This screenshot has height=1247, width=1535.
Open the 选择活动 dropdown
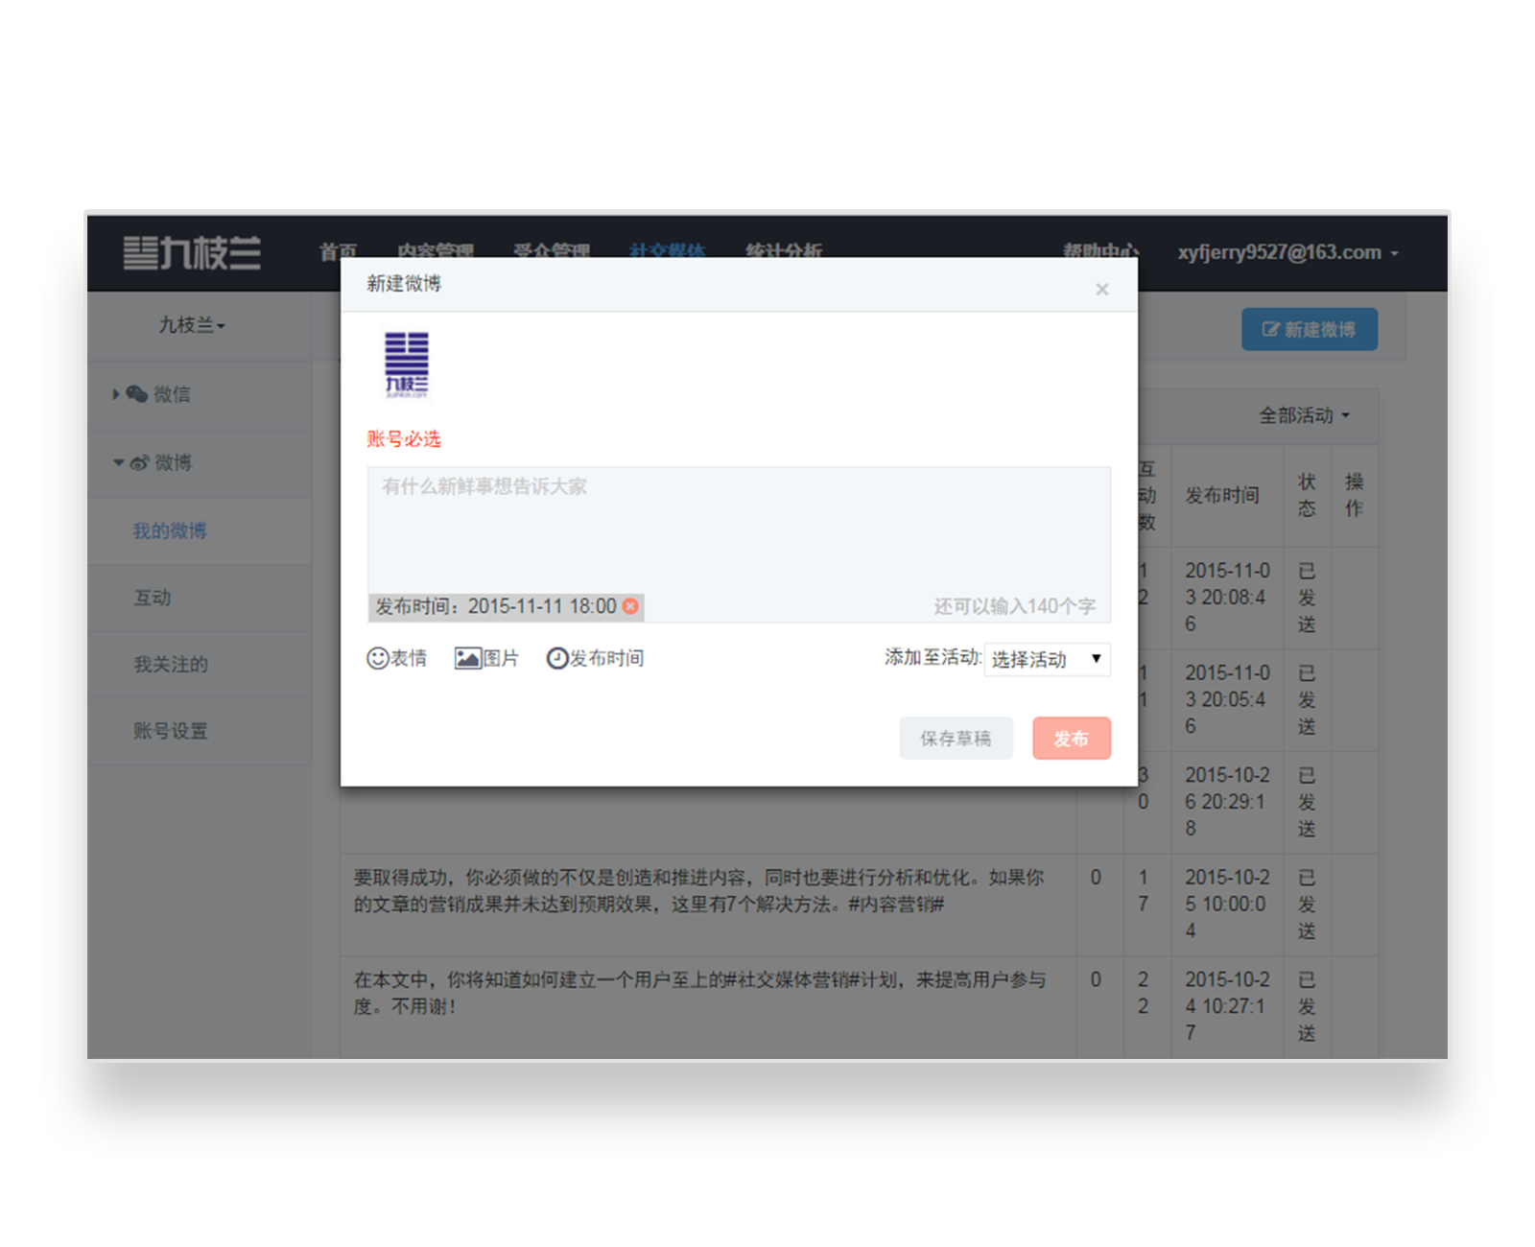coord(1047,660)
